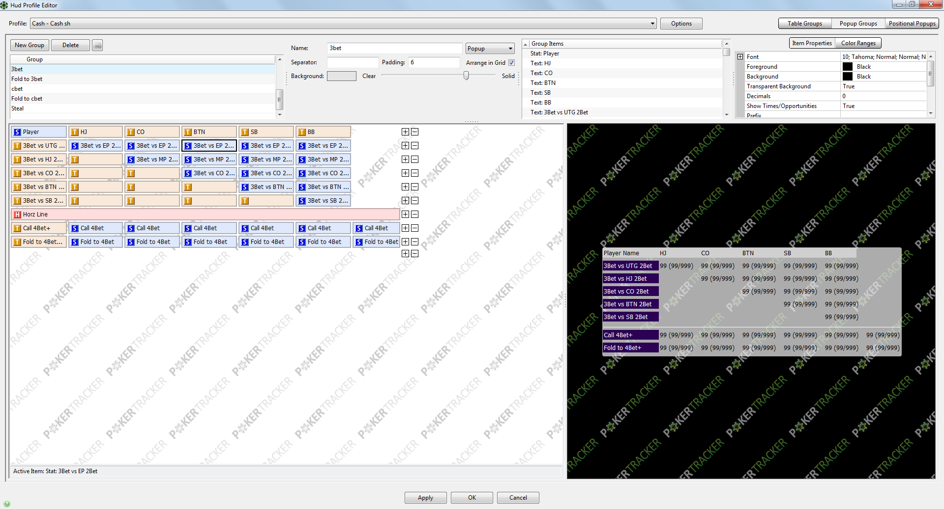Click the small icon button next to Delete
The width and height of the screenshot is (944, 509).
coord(97,45)
